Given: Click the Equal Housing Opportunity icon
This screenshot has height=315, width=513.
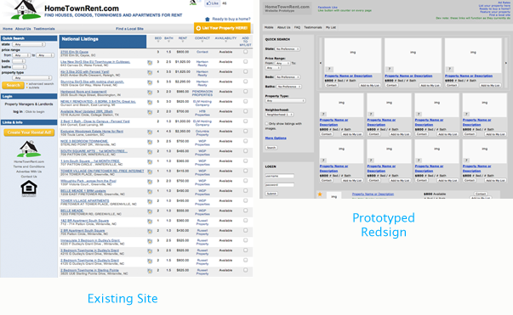Looking at the screenshot, I should point(29,188).
